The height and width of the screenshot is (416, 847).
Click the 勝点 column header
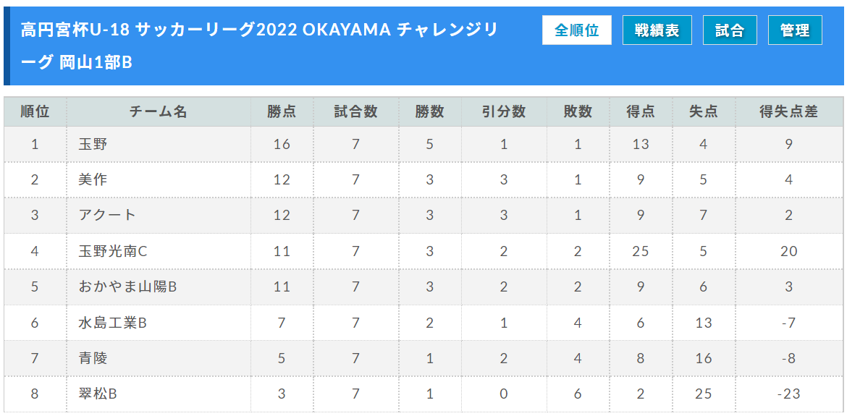click(282, 111)
